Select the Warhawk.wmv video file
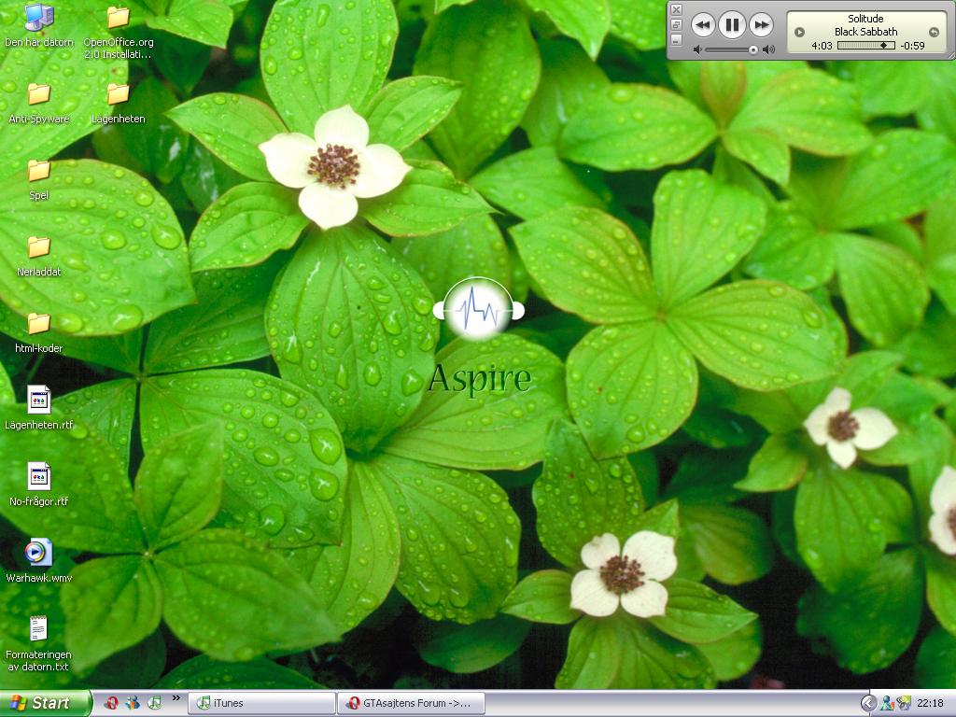 (x=39, y=561)
